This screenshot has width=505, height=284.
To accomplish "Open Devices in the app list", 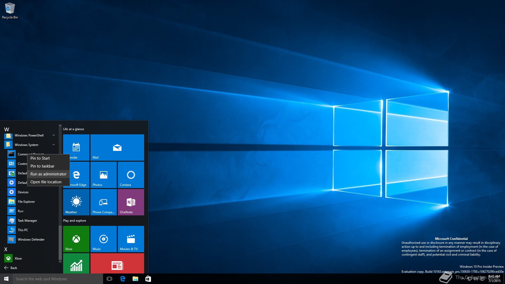I will coord(31,192).
